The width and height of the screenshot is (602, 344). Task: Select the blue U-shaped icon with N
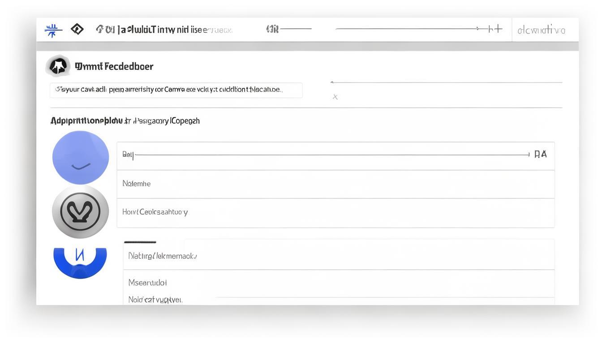click(80, 262)
